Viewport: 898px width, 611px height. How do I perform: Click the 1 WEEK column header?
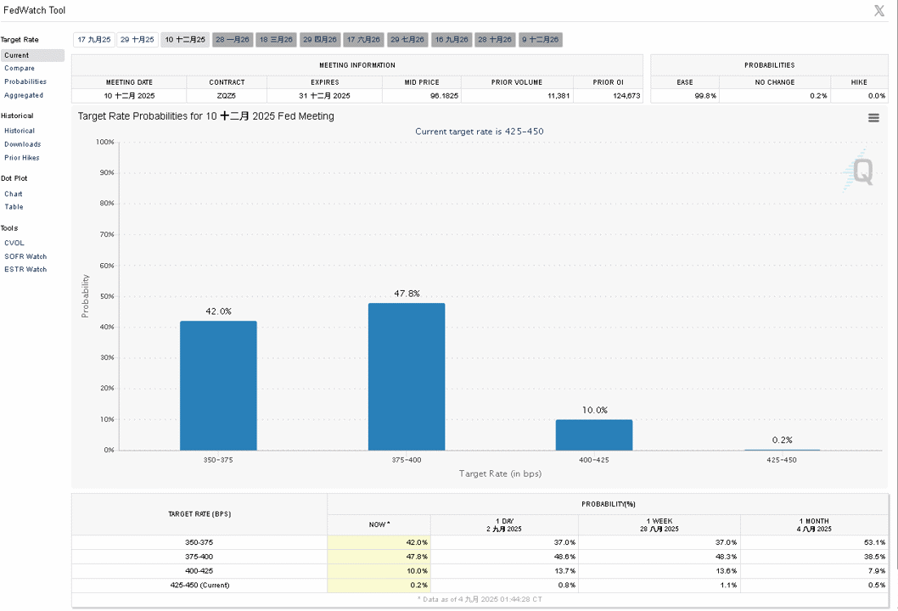[659, 525]
